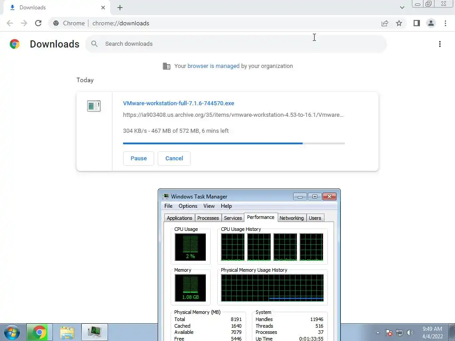This screenshot has width=455, height=341.
Task: Open the Chrome side panel
Action: click(417, 23)
